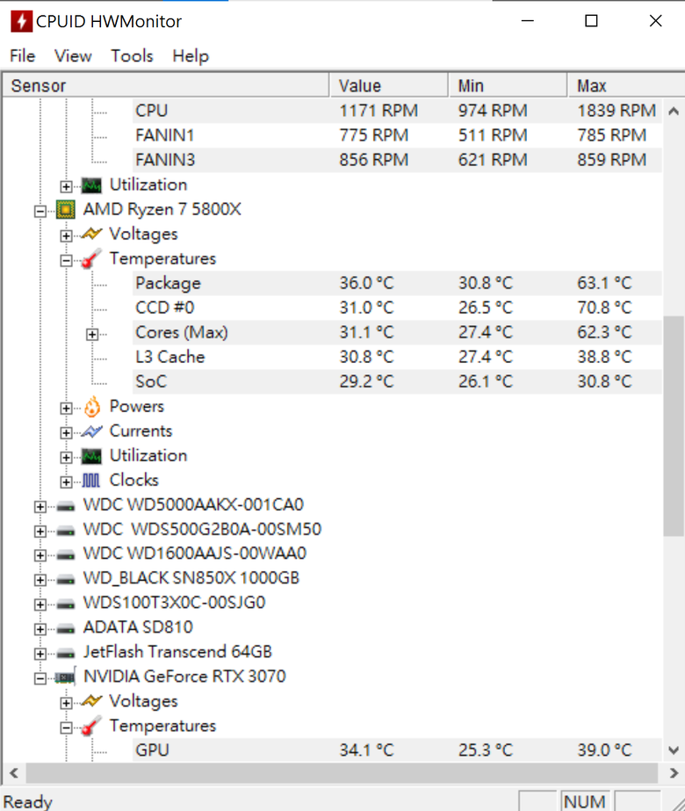The image size is (685, 811).
Task: Click the blue waveform icon beside Clocks
Action: [x=91, y=481]
